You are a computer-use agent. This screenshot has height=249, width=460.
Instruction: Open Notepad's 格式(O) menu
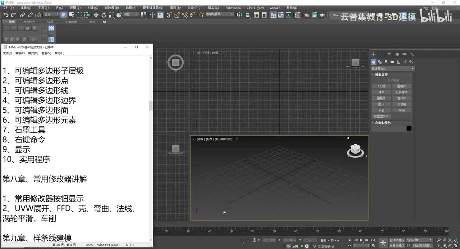pyautogui.click(x=33, y=53)
